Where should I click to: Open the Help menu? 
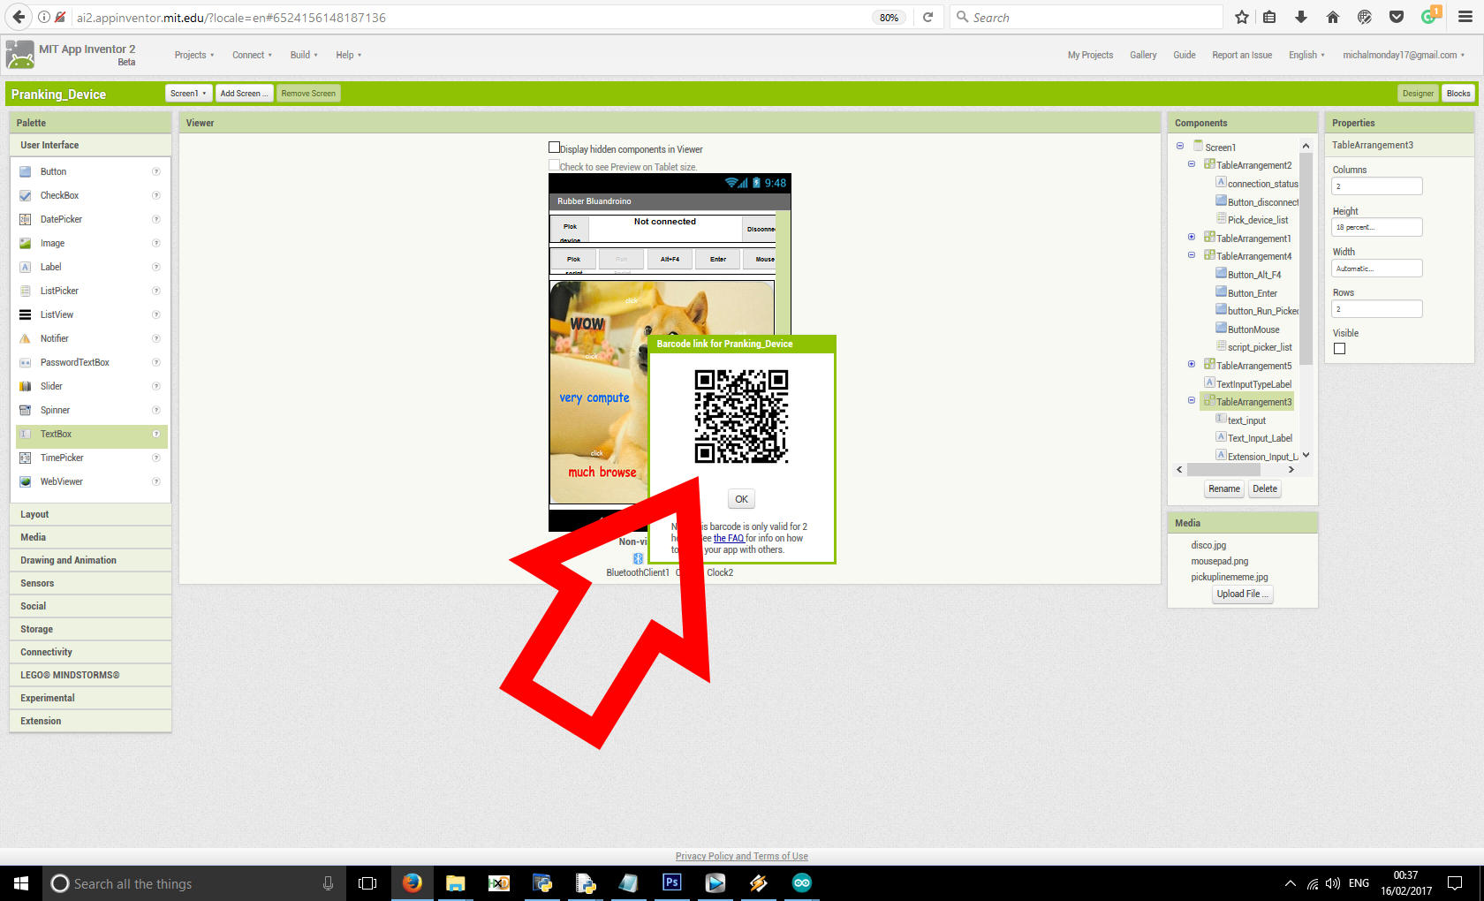coord(348,55)
